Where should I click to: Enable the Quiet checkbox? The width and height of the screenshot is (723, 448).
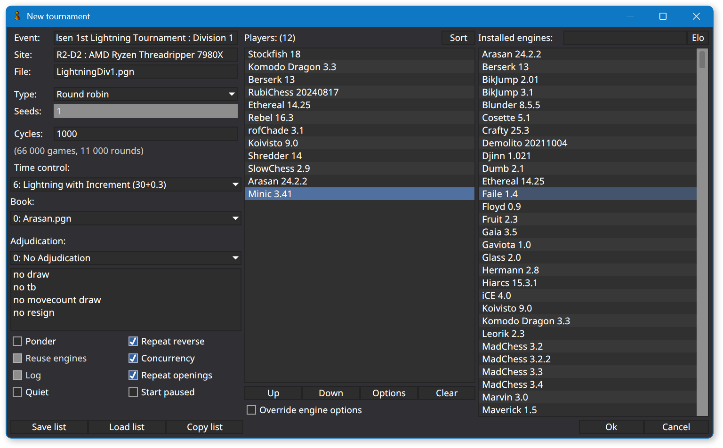[17, 392]
